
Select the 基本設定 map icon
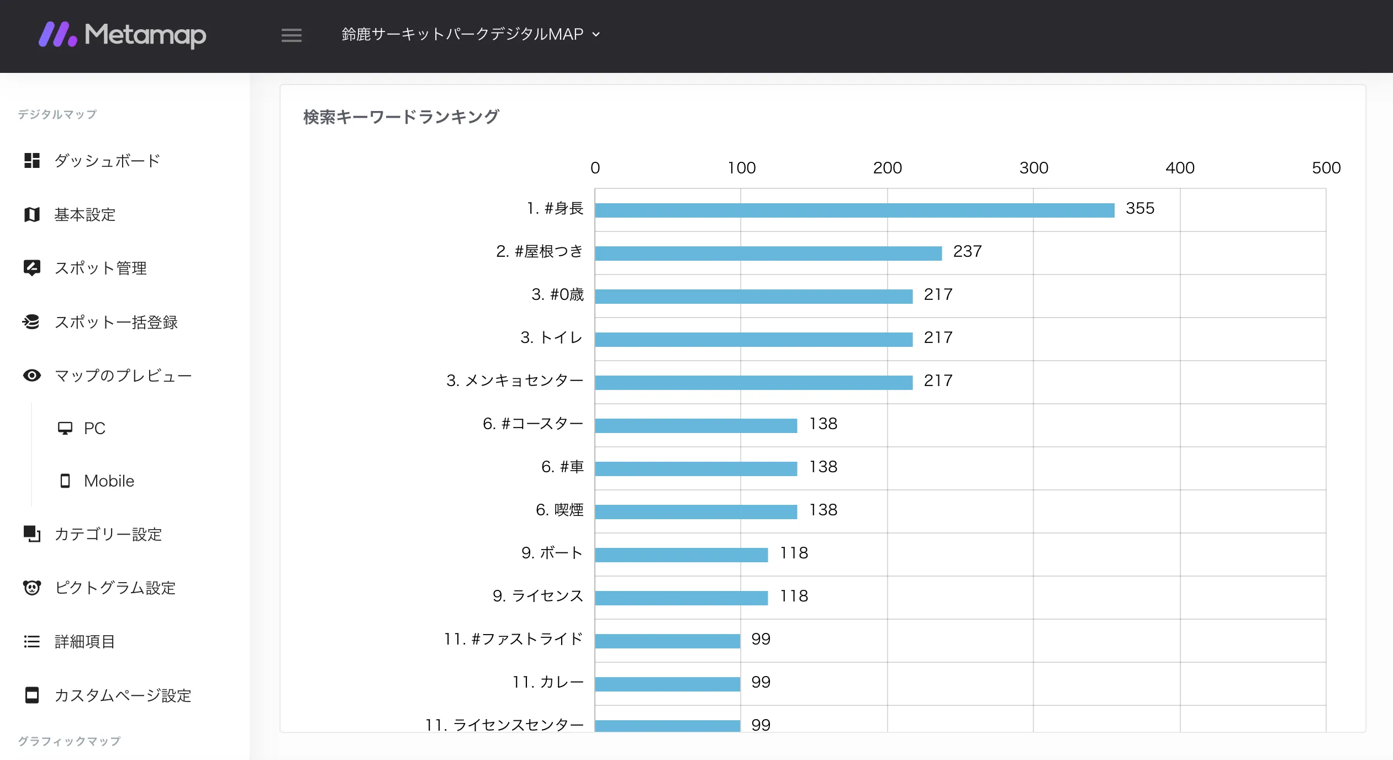[32, 214]
